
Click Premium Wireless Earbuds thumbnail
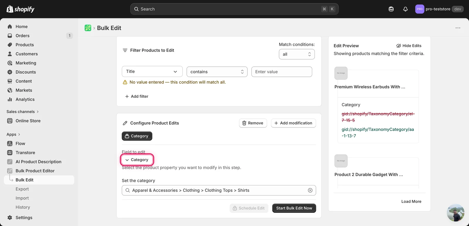coord(341,73)
